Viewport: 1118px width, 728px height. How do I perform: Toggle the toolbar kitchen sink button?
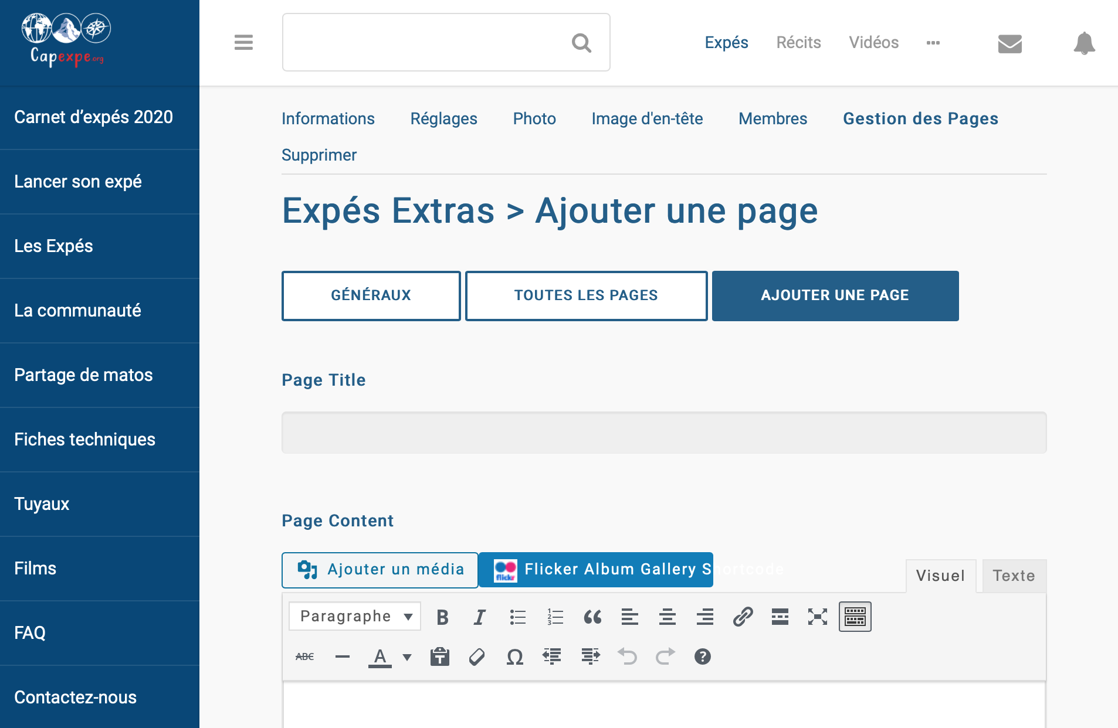[855, 617]
